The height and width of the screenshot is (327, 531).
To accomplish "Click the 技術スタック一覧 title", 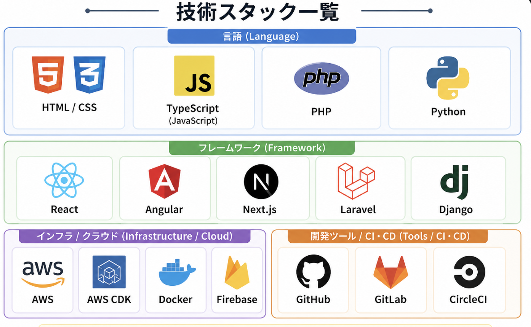I will [258, 12].
